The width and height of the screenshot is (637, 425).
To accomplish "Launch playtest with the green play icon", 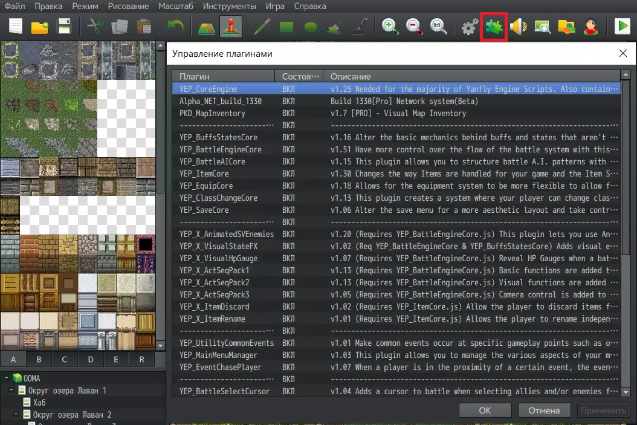I will coord(622,27).
